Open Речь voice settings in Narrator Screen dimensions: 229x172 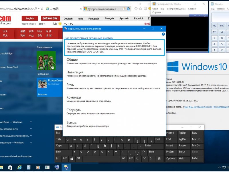(x=113, y=87)
